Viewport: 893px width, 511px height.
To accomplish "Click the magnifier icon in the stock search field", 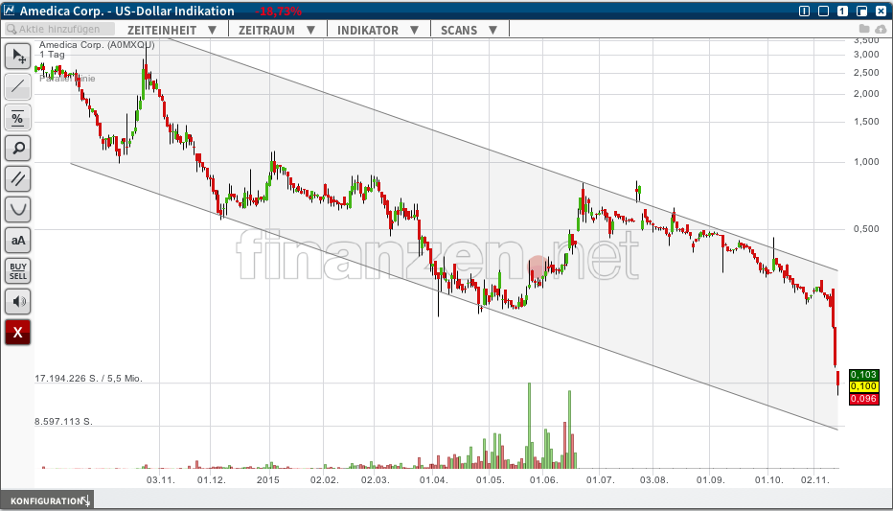I will [x=11, y=29].
